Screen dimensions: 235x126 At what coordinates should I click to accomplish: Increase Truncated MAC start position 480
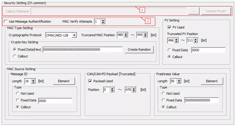tap(126, 34)
